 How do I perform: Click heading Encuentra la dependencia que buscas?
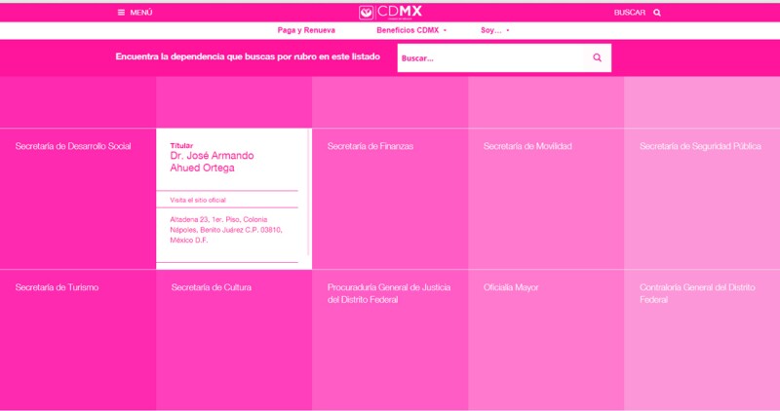tap(248, 56)
